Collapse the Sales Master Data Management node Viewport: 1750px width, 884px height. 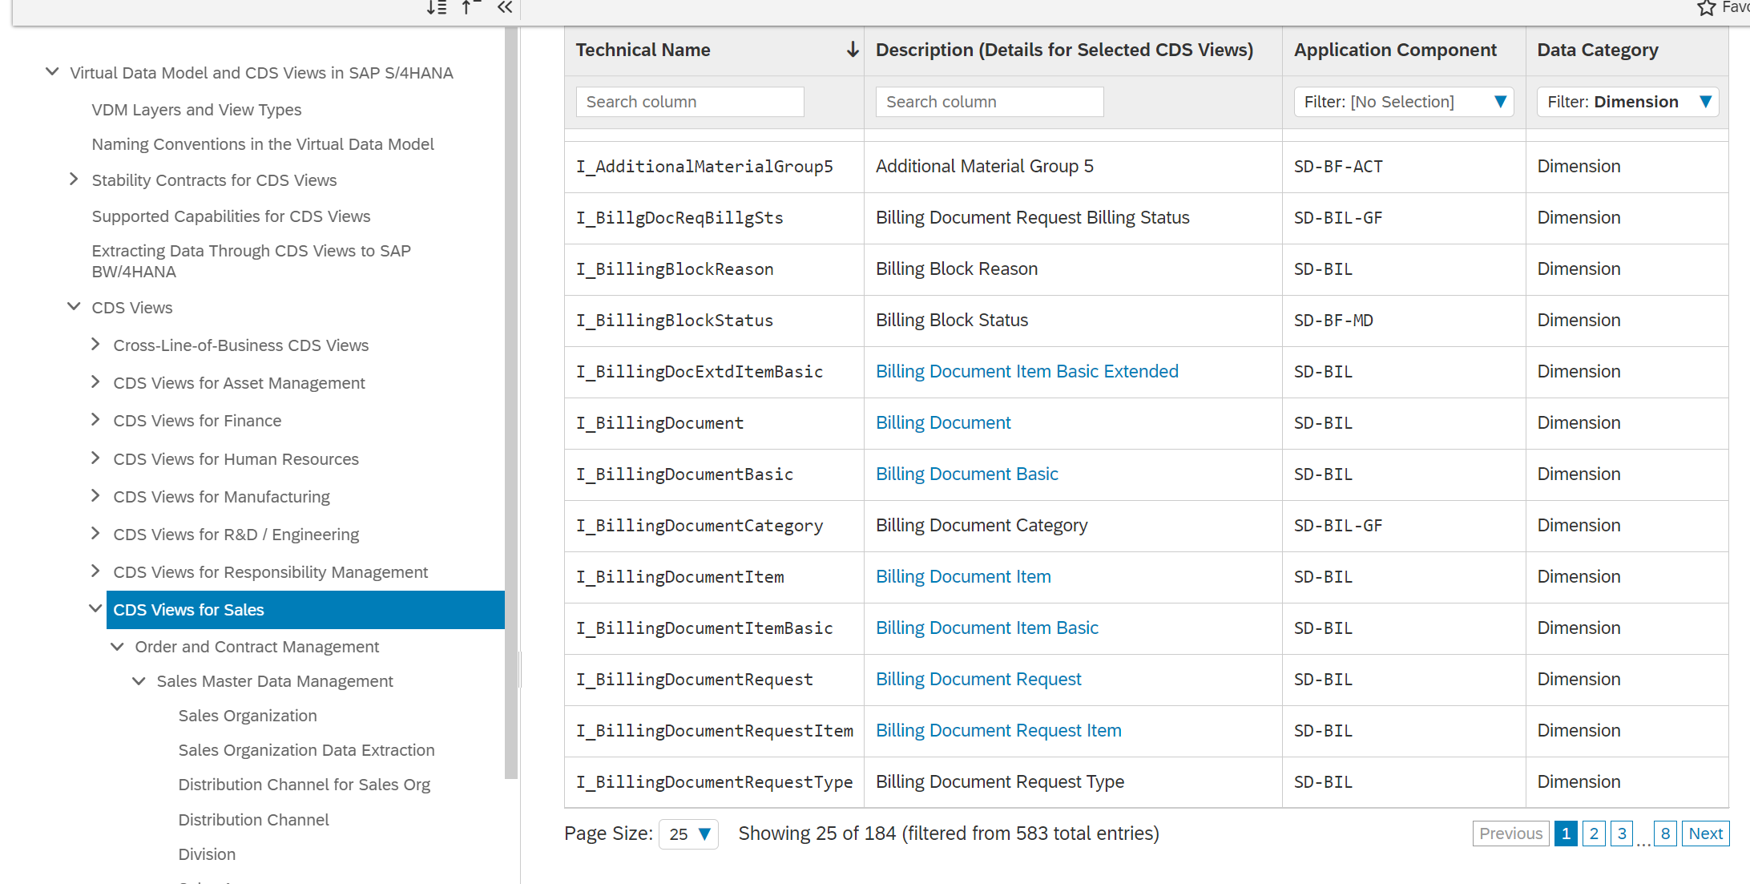(139, 681)
